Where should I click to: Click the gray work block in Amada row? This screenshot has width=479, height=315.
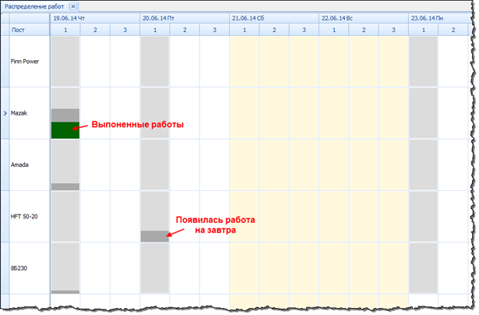click(65, 186)
